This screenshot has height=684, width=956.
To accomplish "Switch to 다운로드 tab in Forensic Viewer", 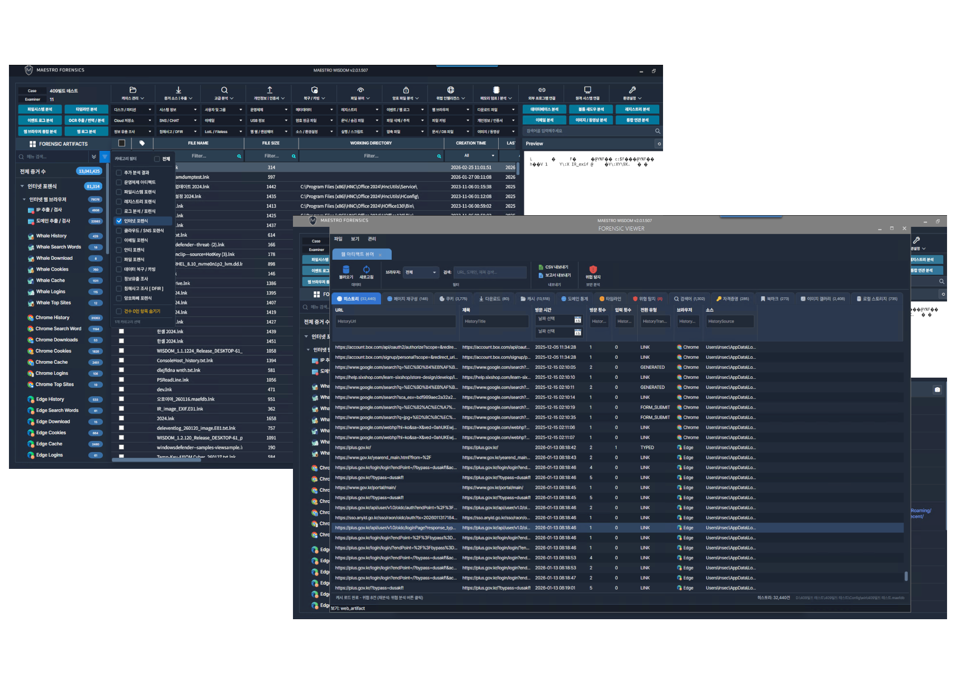I will 494,299.
